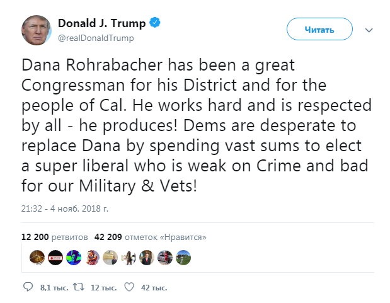Retweet using the arrows icon
The image size is (390, 303).
coord(79,287)
